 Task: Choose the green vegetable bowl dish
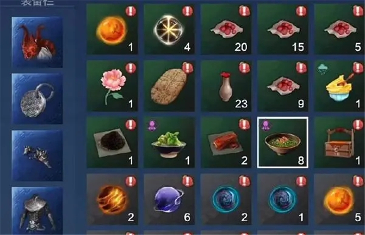(169, 143)
